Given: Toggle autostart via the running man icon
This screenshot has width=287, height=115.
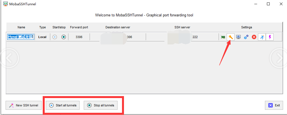Looking at the screenshot, I should tap(262, 37).
